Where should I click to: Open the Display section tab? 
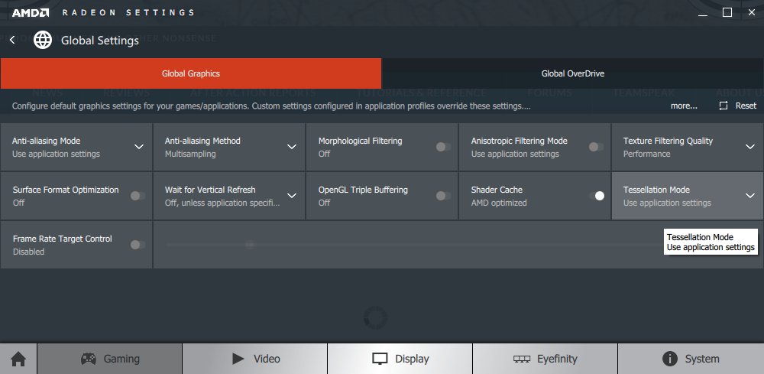pyautogui.click(x=400, y=359)
